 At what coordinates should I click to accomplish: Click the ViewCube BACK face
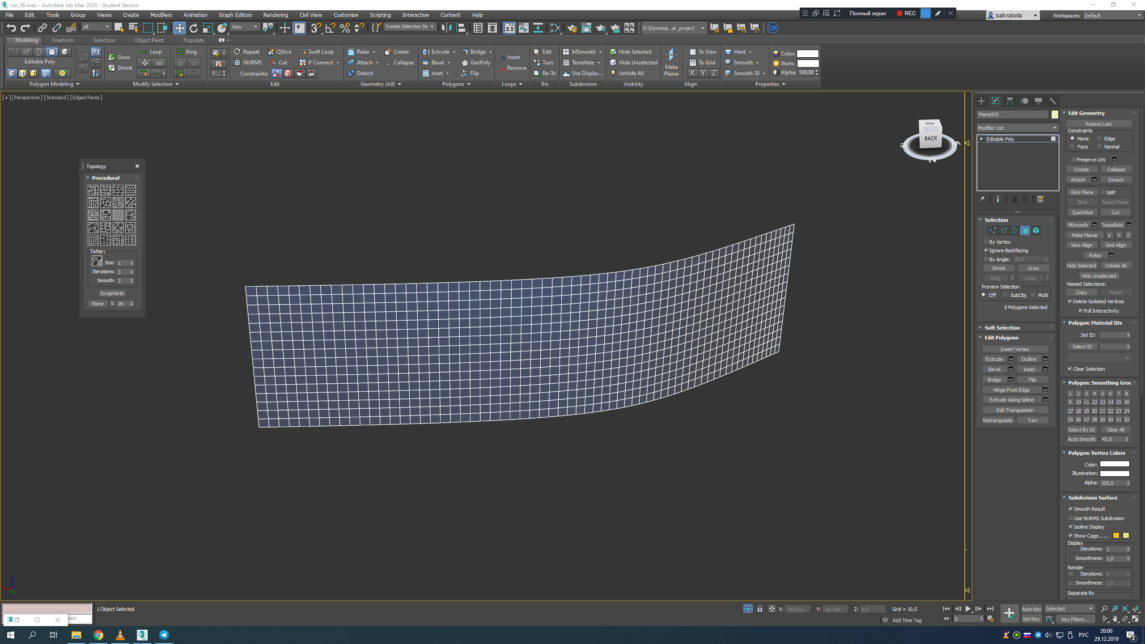click(x=931, y=139)
